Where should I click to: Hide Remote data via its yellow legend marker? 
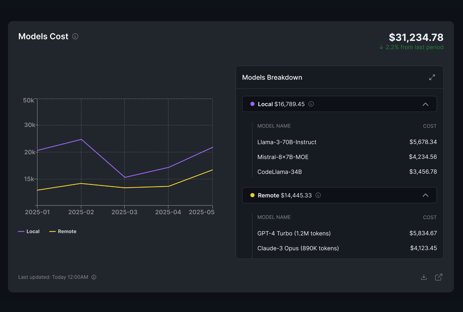point(53,231)
